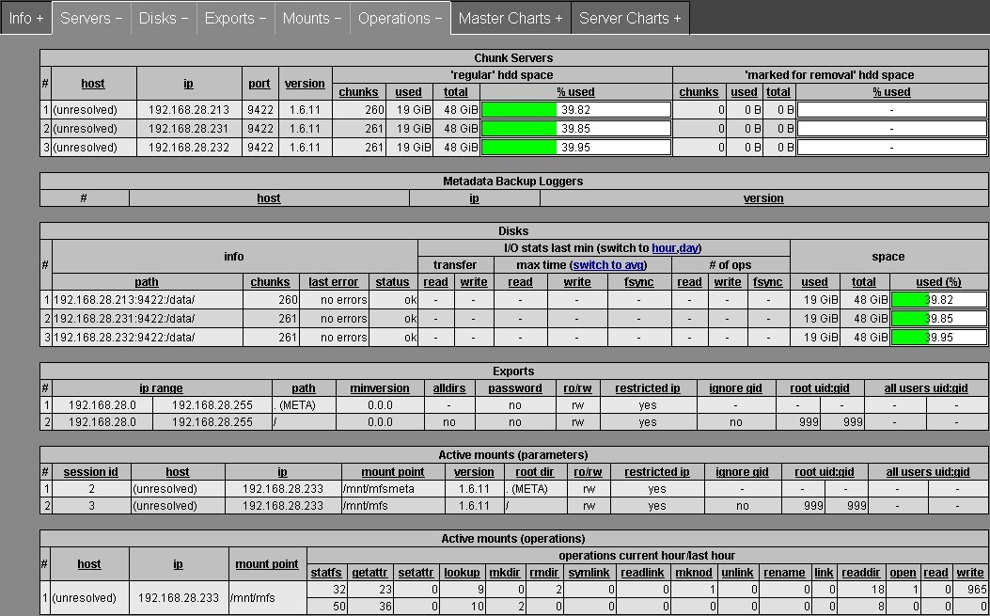Sort Disks by max time fsync header

[x=638, y=282]
